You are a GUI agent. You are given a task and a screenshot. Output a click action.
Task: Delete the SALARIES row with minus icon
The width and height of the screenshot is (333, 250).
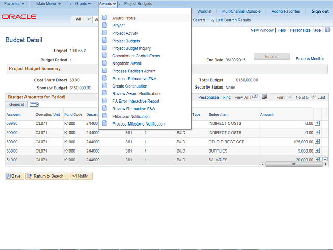pos(325,160)
